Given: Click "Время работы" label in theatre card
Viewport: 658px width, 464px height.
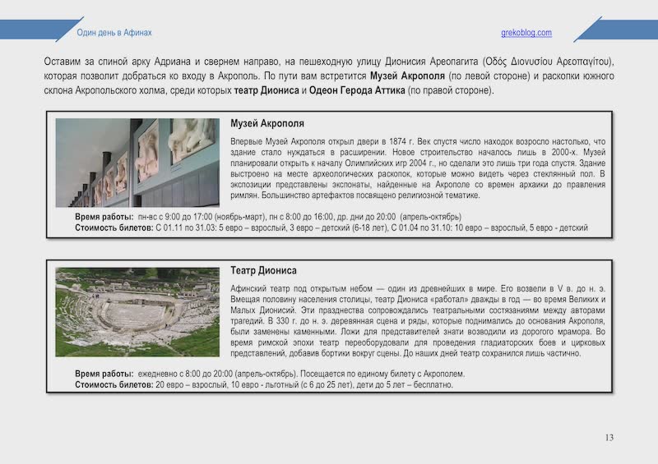Looking at the screenshot, I should pyautogui.click(x=104, y=374).
